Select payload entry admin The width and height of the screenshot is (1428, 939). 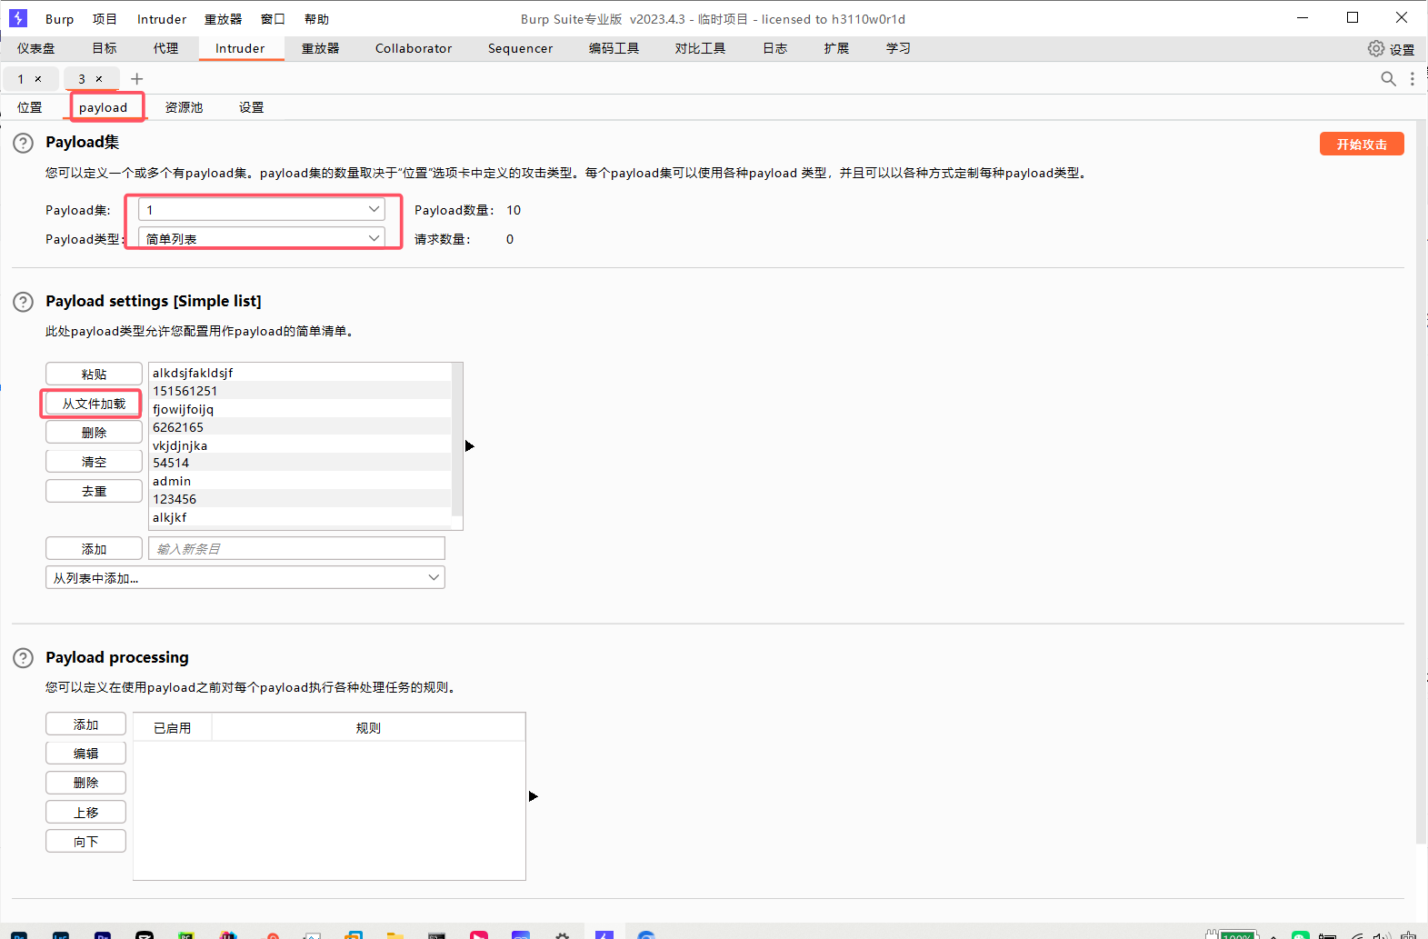(x=300, y=481)
